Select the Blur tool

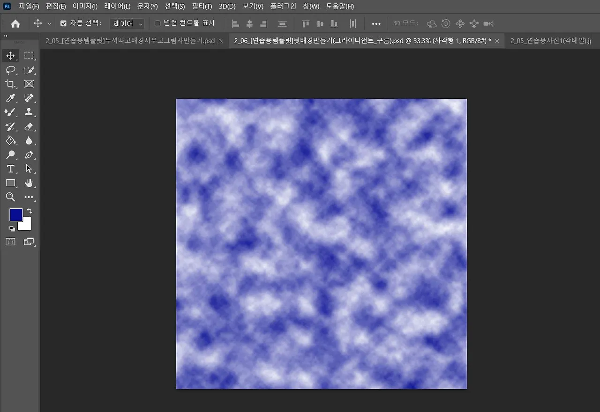tap(29, 140)
